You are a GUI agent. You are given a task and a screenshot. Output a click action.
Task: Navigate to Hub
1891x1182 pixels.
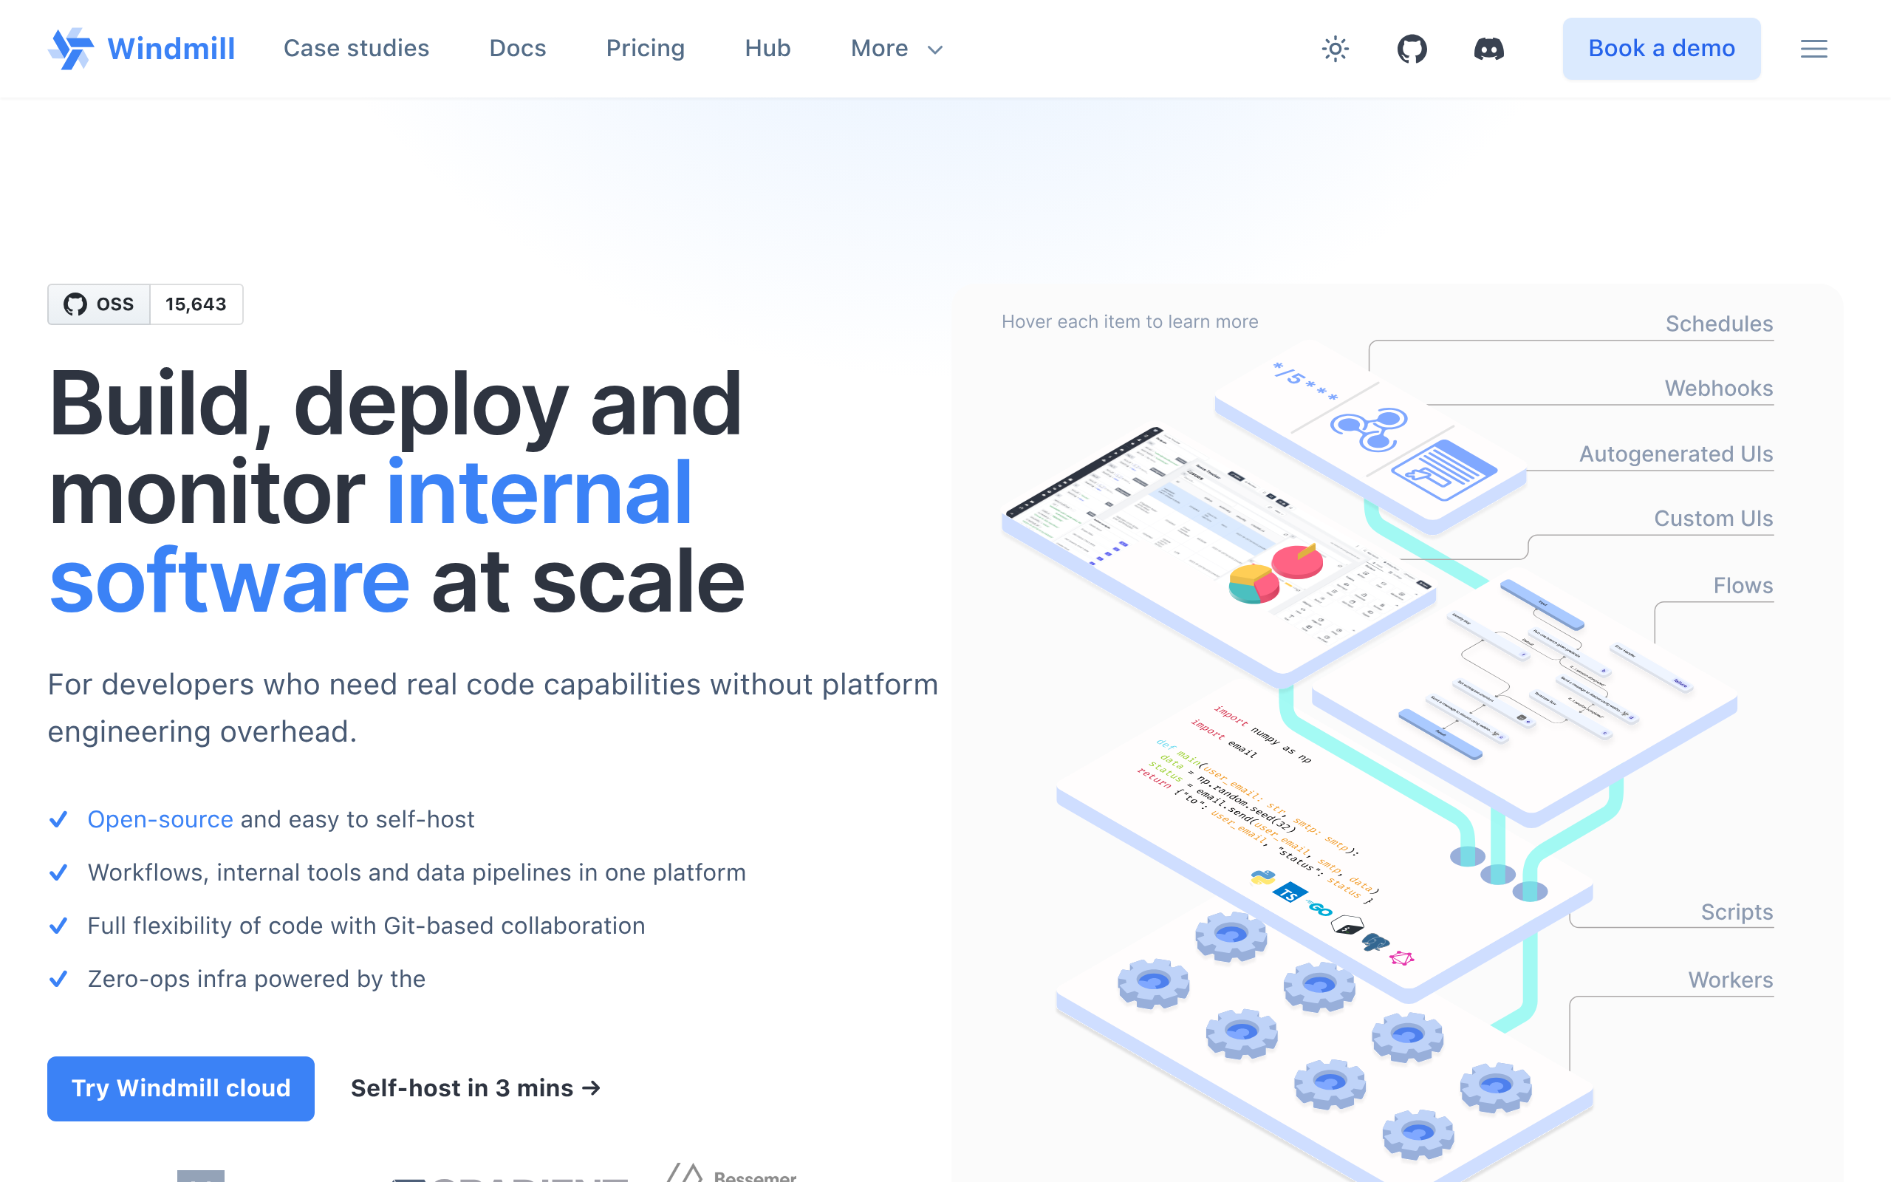767,49
